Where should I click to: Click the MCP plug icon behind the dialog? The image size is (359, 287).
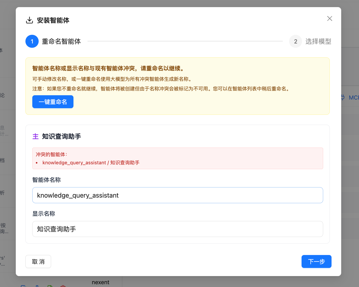(342, 98)
